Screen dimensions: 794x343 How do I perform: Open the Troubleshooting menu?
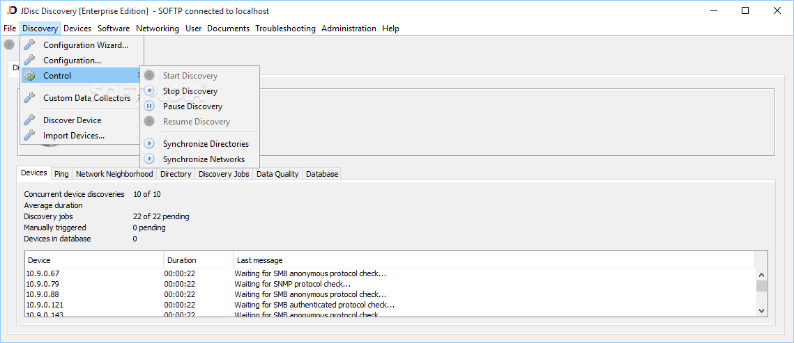(x=285, y=29)
